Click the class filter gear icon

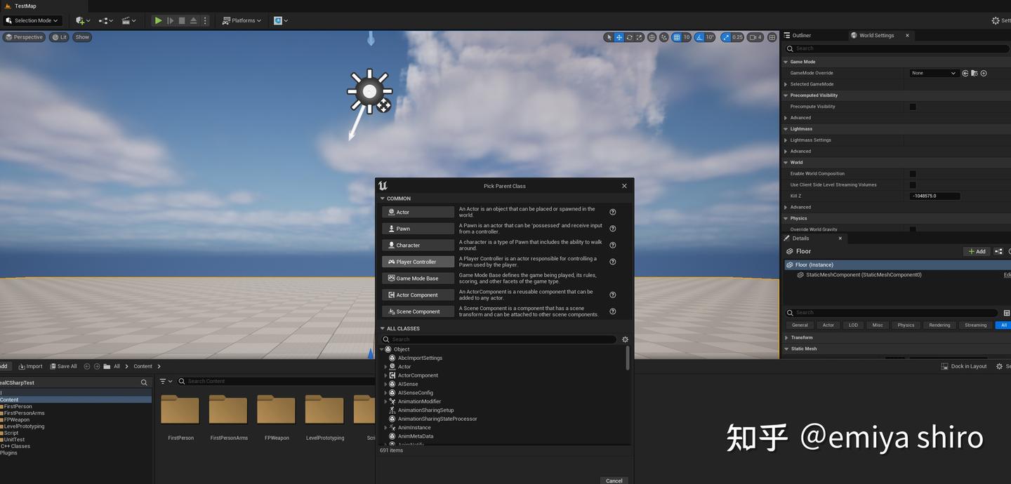click(x=625, y=339)
